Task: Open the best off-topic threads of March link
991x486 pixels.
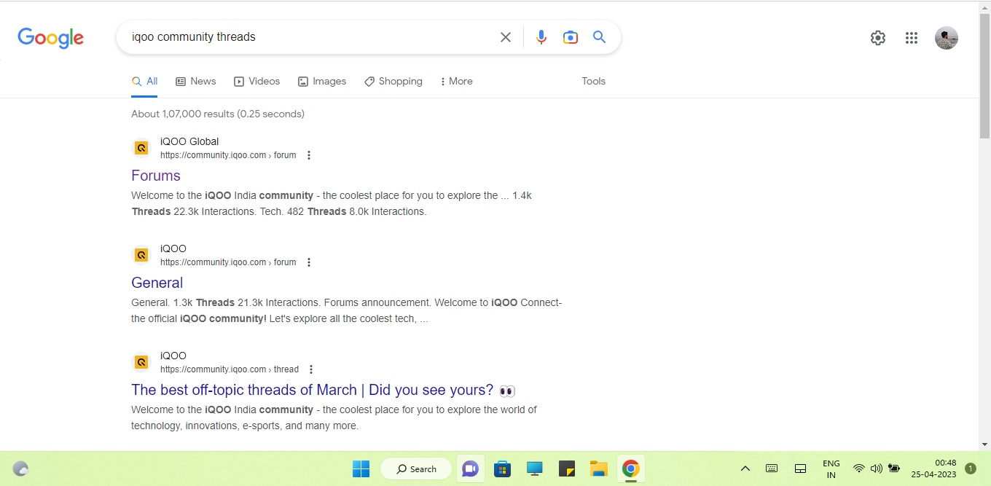Action: (x=312, y=390)
